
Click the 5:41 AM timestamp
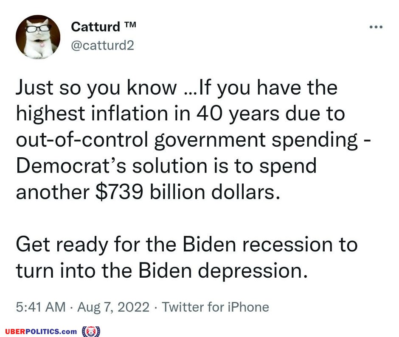click(41, 307)
